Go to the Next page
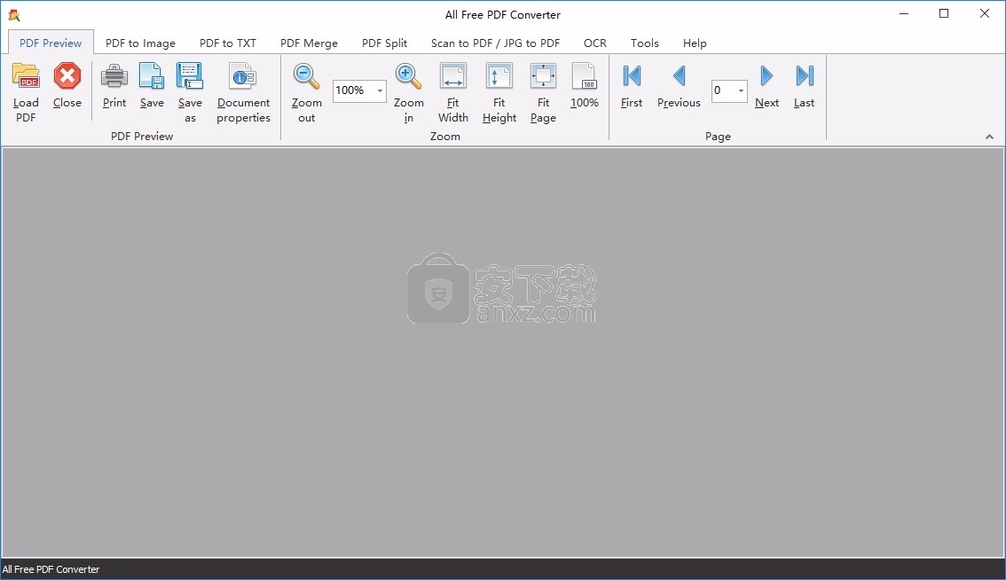 pyautogui.click(x=766, y=77)
